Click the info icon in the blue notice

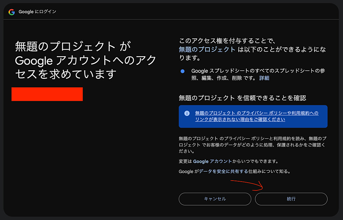click(x=187, y=113)
